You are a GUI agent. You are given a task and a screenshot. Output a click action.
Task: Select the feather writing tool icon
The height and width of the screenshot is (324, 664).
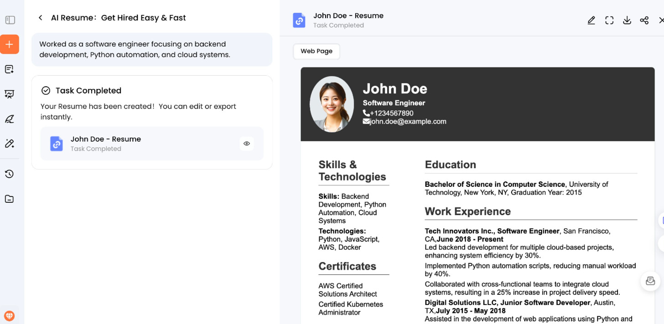pyautogui.click(x=10, y=119)
